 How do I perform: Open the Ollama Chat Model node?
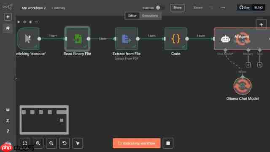(243, 86)
